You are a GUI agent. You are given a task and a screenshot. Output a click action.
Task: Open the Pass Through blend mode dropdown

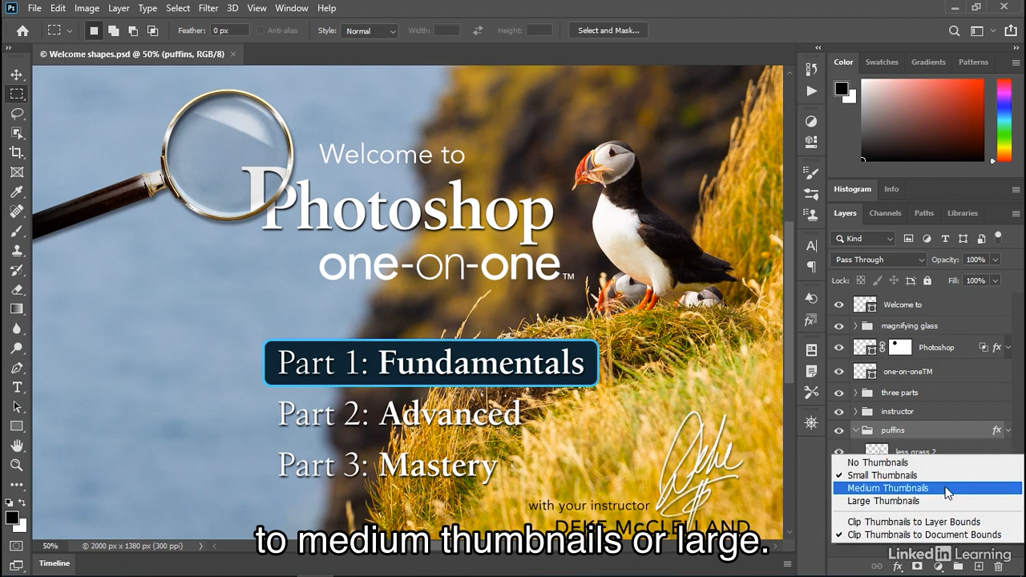[879, 260]
